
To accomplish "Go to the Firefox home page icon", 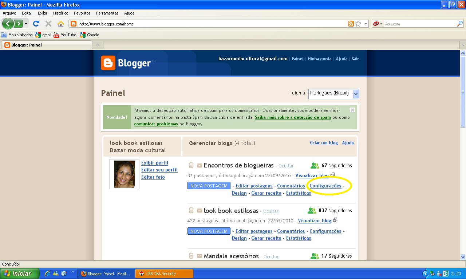I will 61,24.
